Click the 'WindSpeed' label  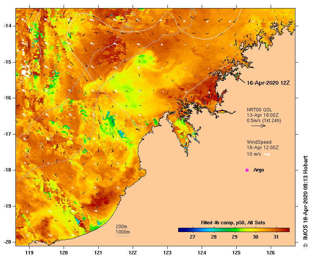tap(259, 142)
